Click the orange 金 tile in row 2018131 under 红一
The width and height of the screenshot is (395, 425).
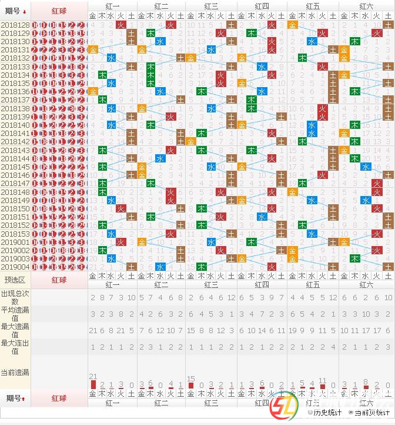click(93, 50)
